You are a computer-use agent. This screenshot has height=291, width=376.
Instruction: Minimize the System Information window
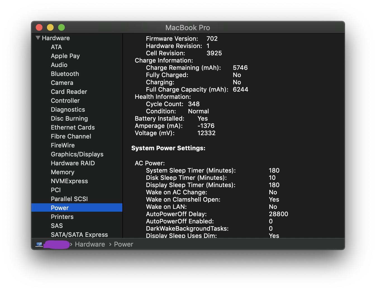tap(50, 27)
